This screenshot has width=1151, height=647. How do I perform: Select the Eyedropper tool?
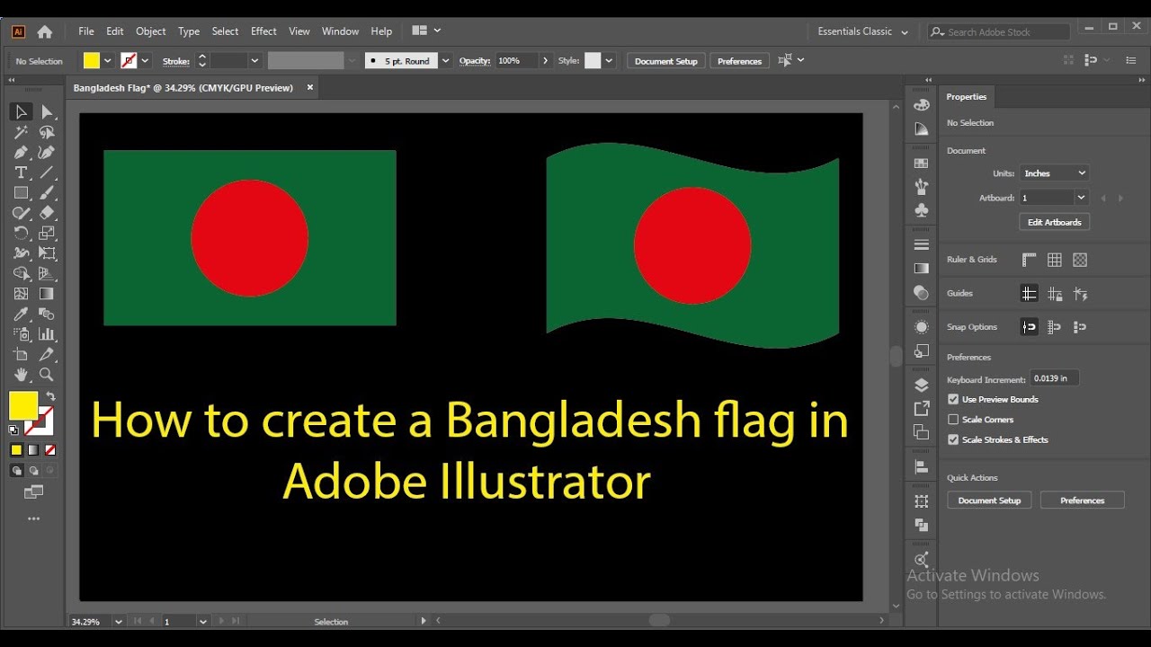point(21,314)
